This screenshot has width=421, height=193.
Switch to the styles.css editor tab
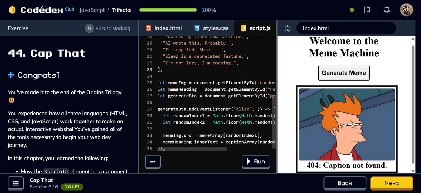click(x=211, y=28)
